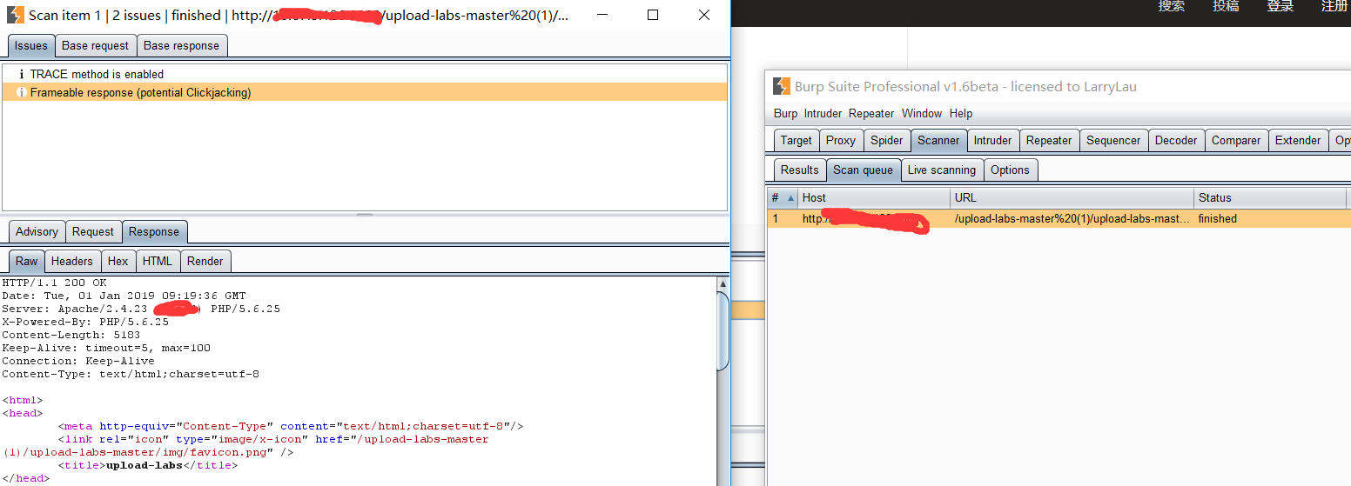Sort the scan queue by the Status column
The height and width of the screenshot is (486, 1351).
(x=1270, y=197)
